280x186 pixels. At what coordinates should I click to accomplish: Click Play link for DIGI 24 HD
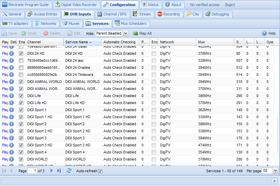tap(5, 53)
